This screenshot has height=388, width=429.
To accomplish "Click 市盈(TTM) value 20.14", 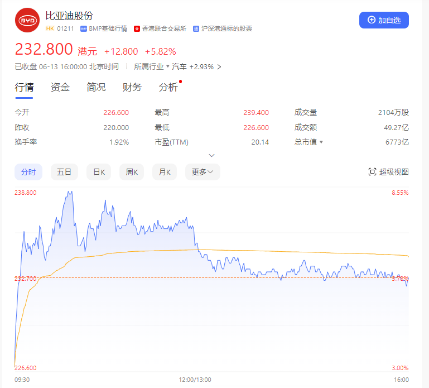I will 260,142.
